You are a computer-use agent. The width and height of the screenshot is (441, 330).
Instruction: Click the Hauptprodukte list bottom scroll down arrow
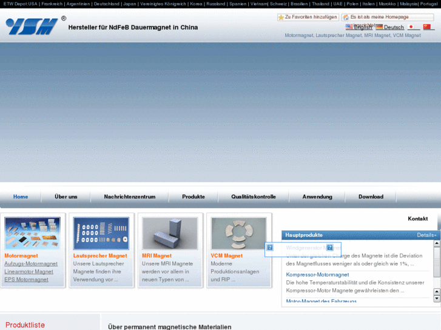[x=437, y=299]
